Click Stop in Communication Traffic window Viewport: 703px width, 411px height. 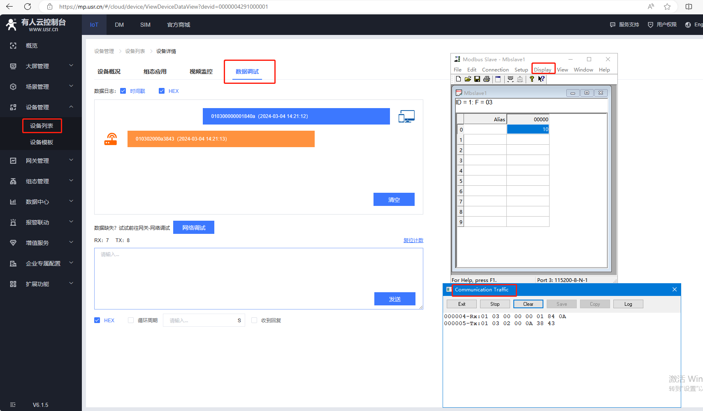click(495, 304)
